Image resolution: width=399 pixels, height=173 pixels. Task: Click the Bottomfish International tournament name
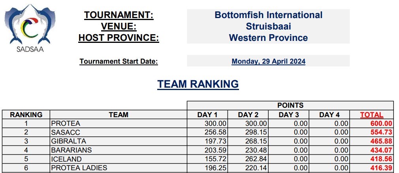[268, 15]
